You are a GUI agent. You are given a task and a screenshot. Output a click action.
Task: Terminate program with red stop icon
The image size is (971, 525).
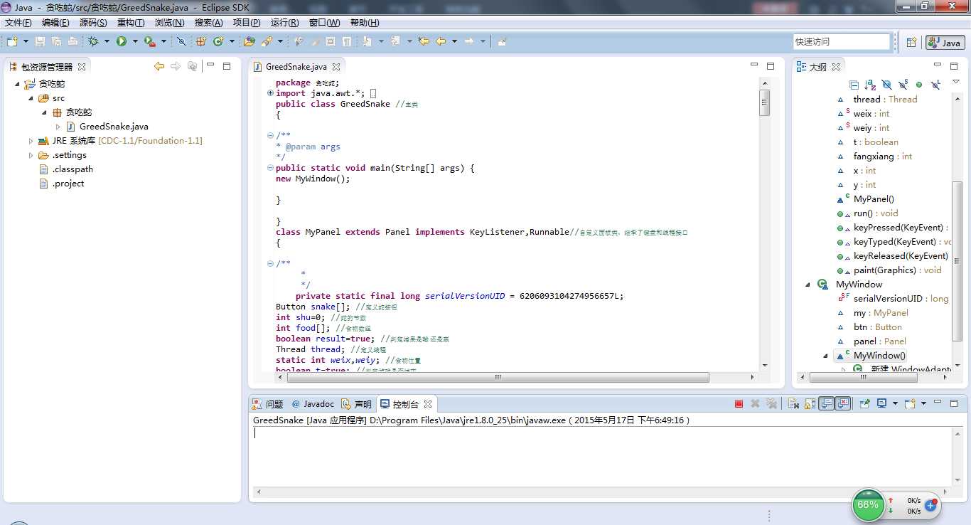(739, 403)
